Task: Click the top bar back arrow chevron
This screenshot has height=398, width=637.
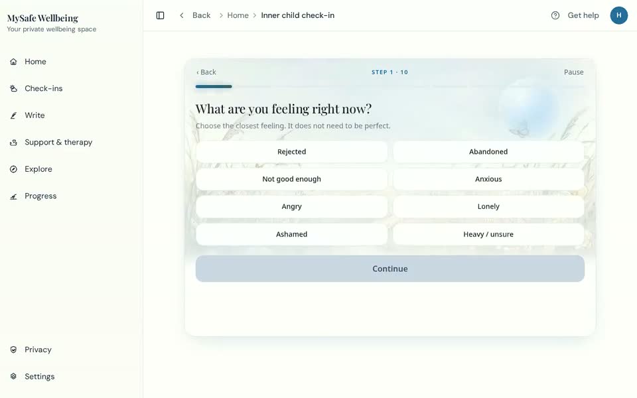Action: coord(182,15)
